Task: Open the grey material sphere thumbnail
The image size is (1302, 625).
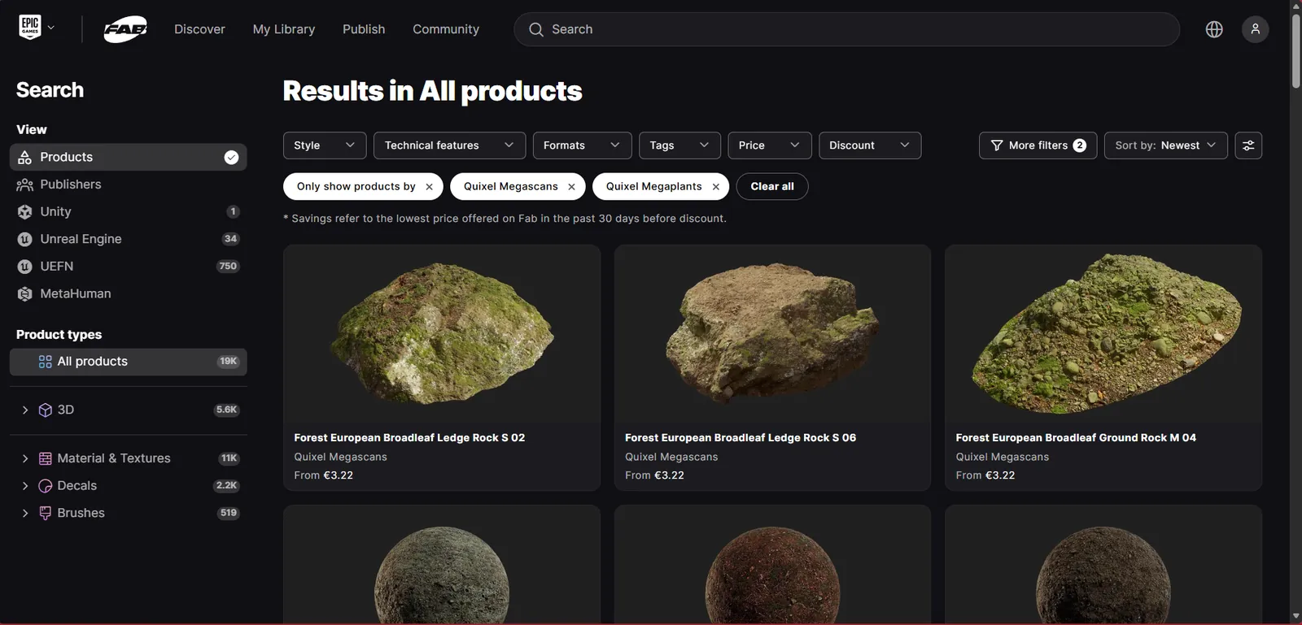Action: tap(442, 566)
